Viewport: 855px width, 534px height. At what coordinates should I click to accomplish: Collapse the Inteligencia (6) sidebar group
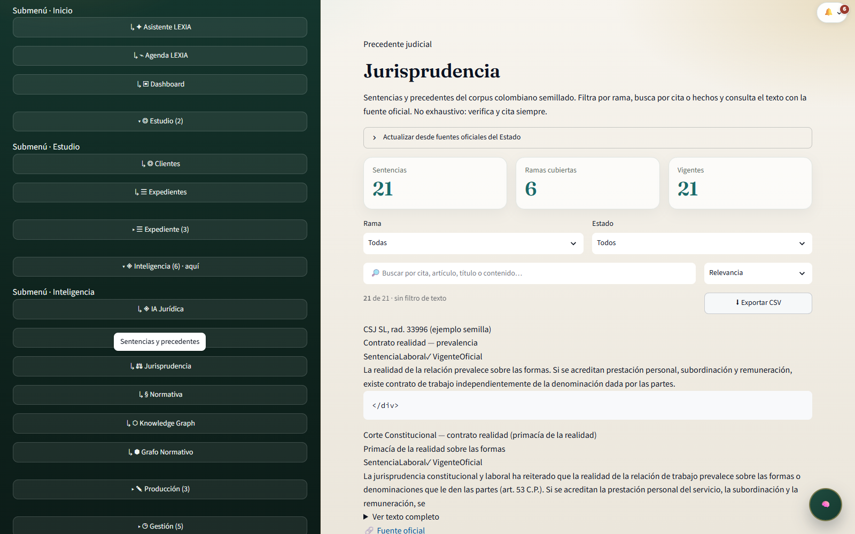pos(160,266)
